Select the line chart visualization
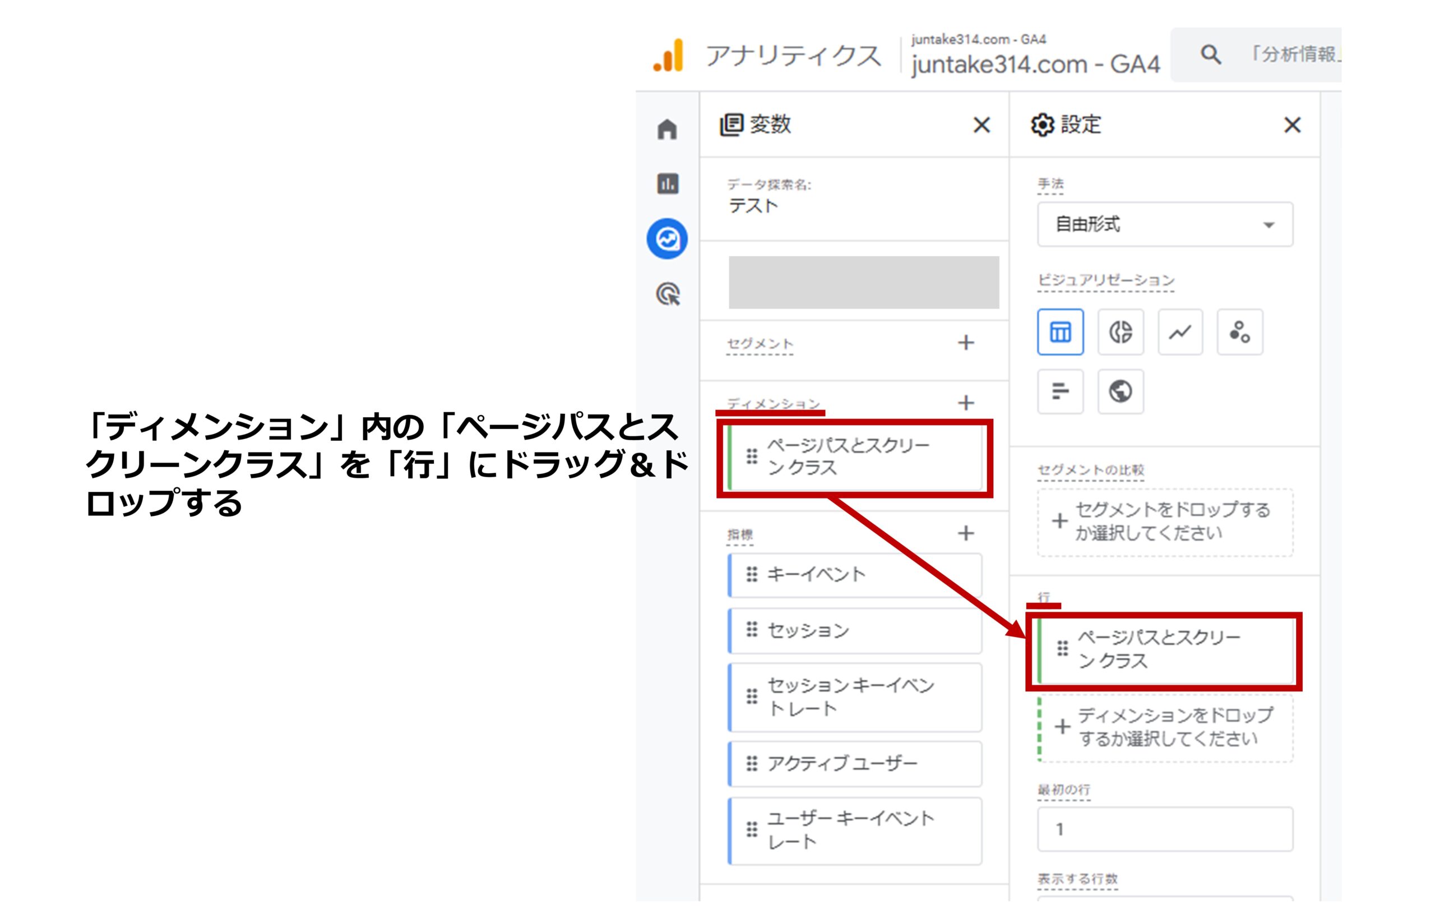 [1179, 331]
